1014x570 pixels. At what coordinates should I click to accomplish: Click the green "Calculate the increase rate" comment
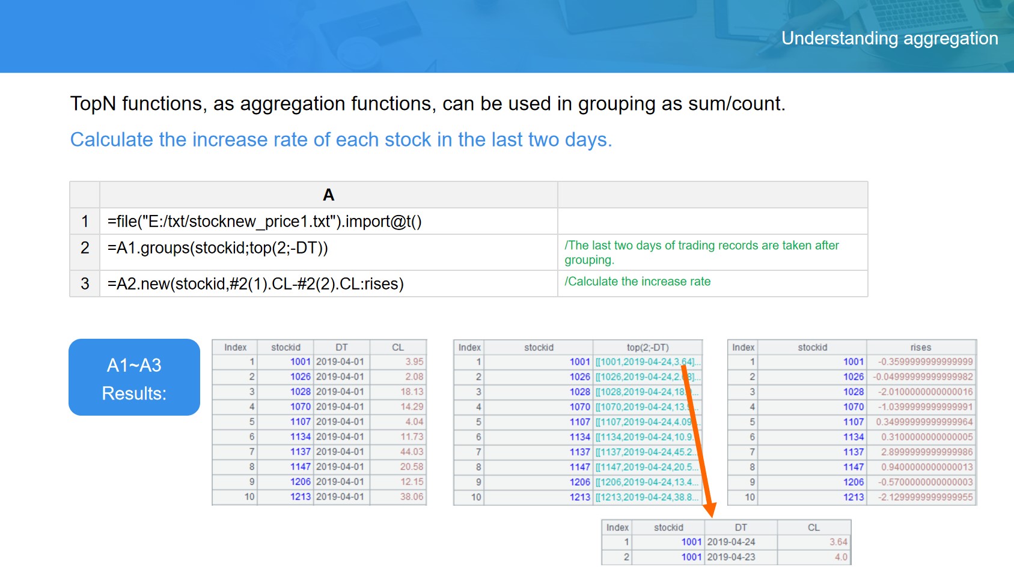tap(637, 282)
